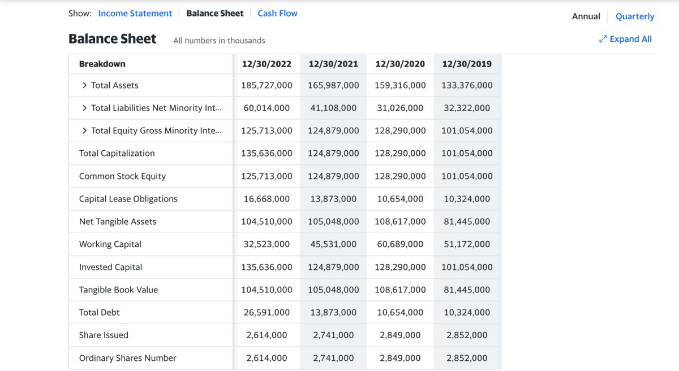Viewport: 679px width, 371px height.
Task: Open the Income Statement tab
Action: tap(135, 14)
